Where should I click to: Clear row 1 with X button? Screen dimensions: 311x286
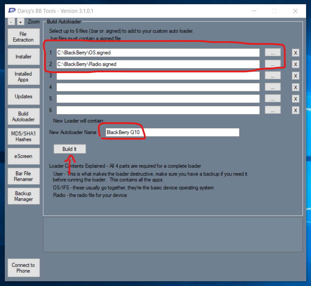click(295, 53)
